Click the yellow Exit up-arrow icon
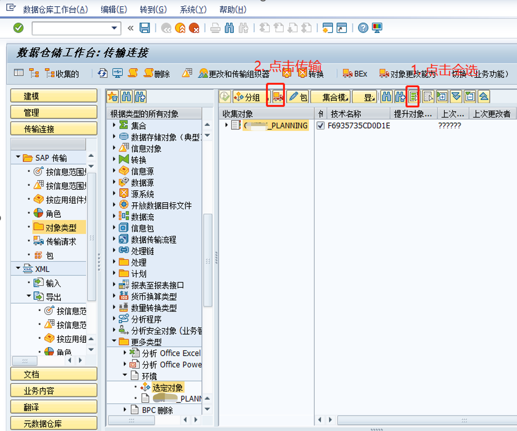The width and height of the screenshot is (517, 431). tap(180, 28)
